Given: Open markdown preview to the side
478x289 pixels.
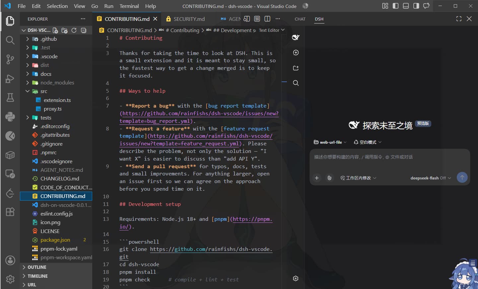Looking at the screenshot, I should (247, 19).
